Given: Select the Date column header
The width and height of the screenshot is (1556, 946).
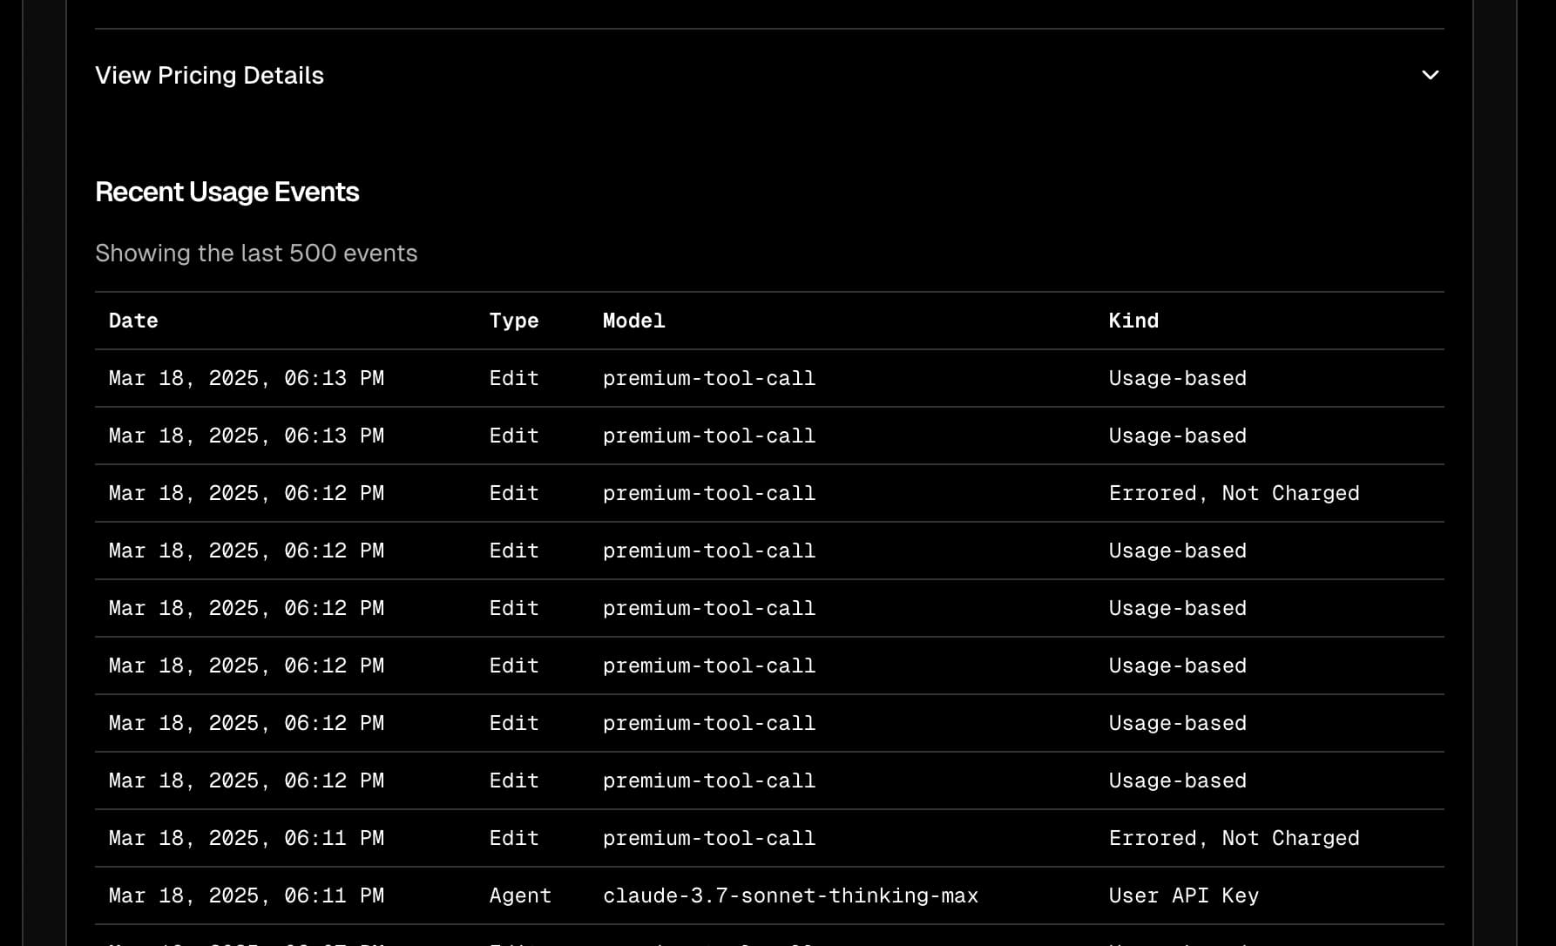Looking at the screenshot, I should coord(133,321).
